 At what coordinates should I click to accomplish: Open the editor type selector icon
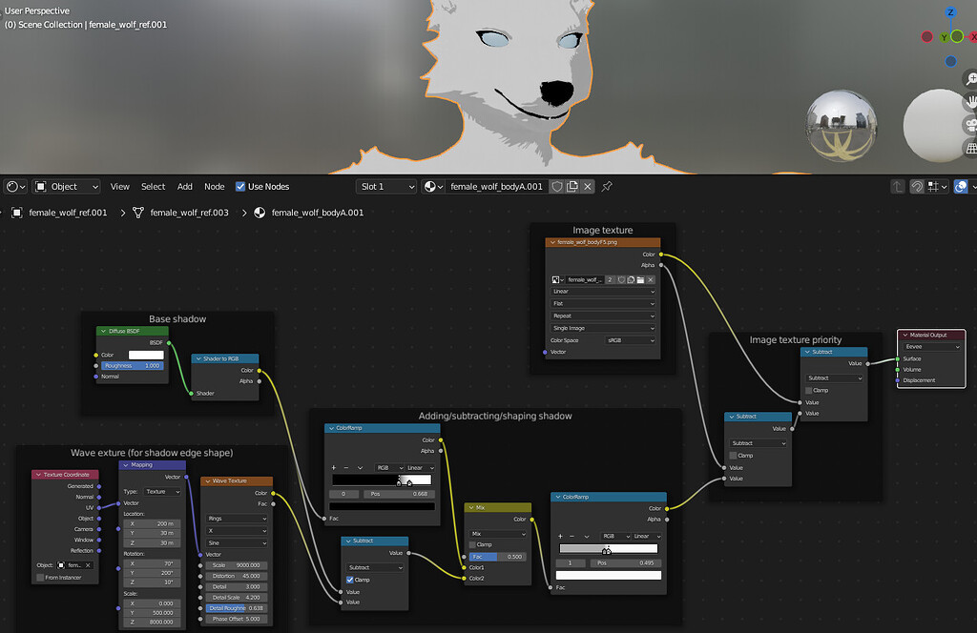pos(11,186)
